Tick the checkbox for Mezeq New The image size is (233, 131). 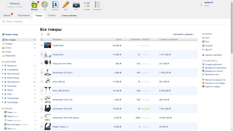42,54
